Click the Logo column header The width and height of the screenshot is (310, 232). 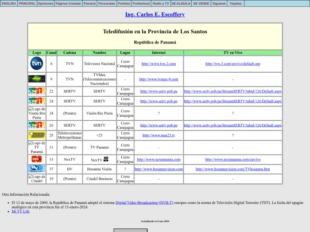[37, 53]
